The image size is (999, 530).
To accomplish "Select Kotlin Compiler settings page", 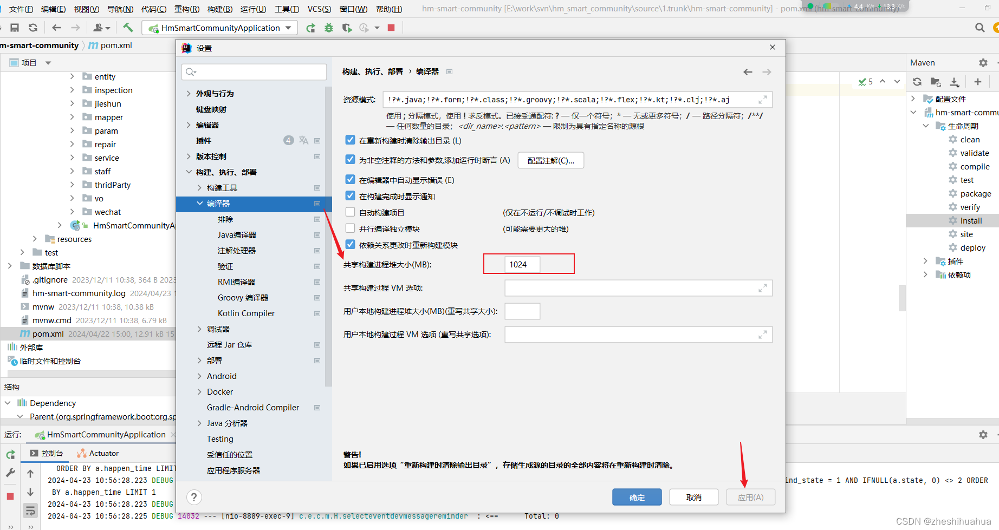I will coord(246,313).
